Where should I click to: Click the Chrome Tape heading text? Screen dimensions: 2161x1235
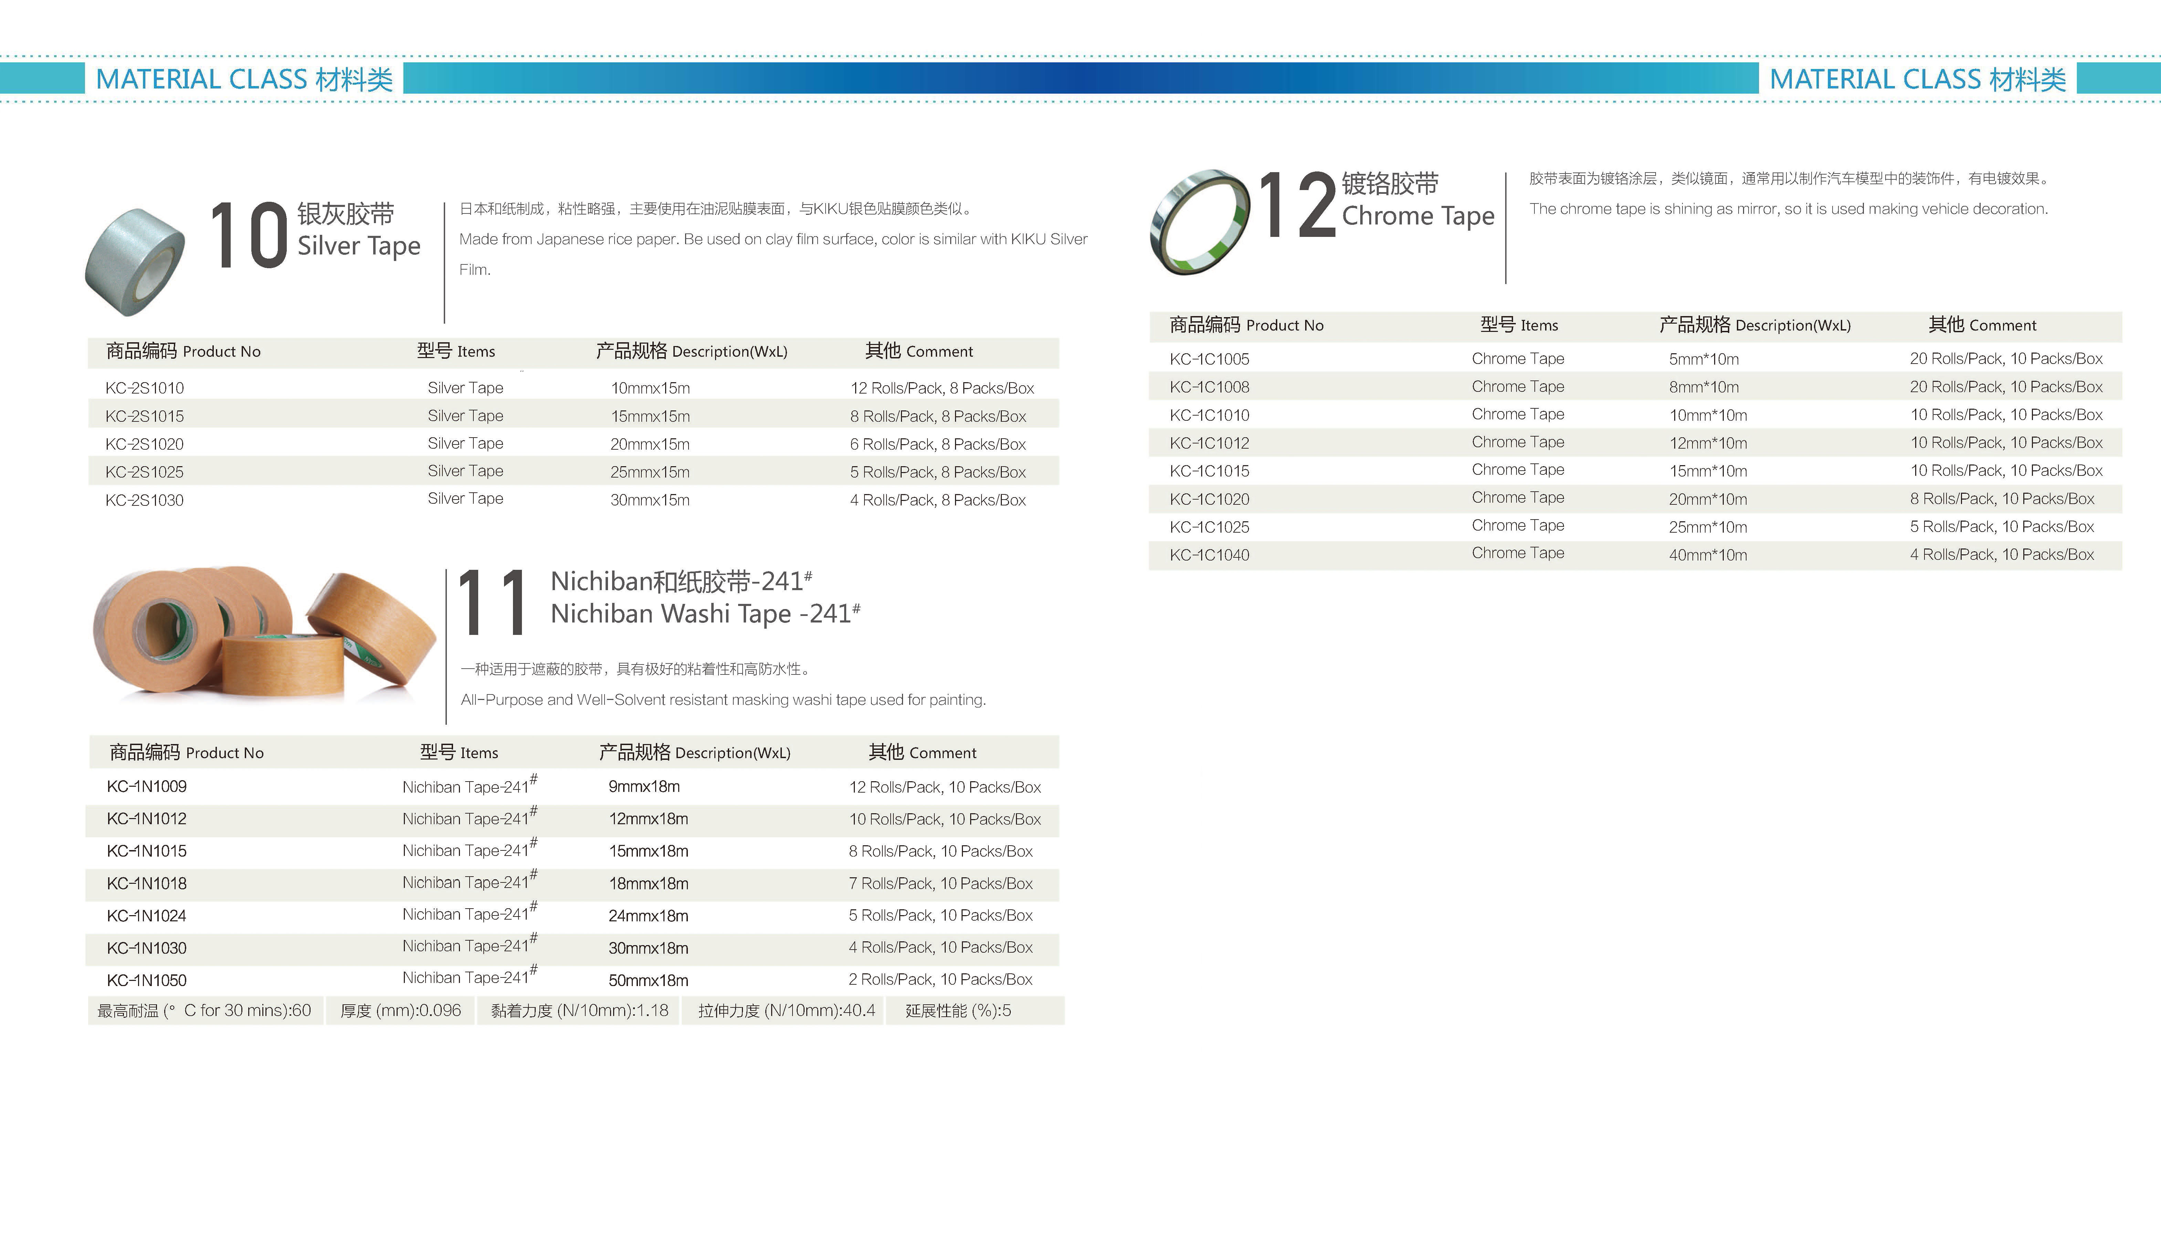1417,216
